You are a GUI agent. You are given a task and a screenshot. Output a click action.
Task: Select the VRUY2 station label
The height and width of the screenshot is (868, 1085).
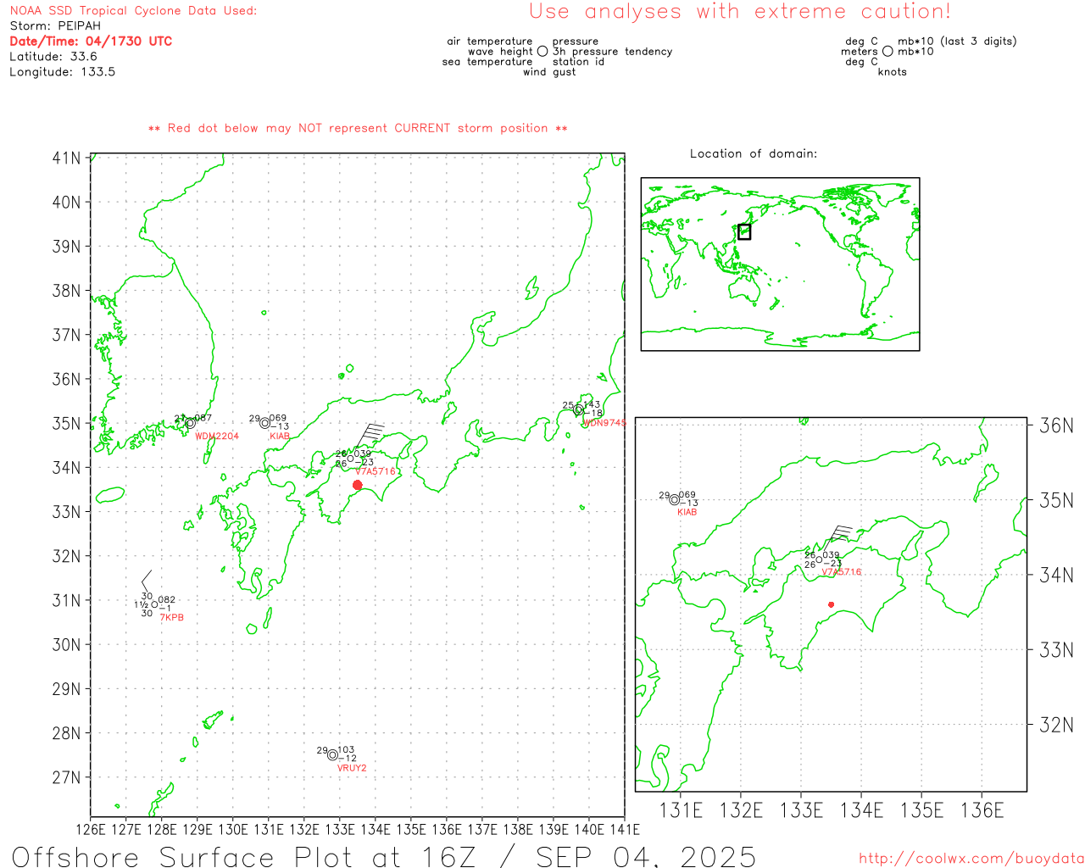(x=352, y=768)
